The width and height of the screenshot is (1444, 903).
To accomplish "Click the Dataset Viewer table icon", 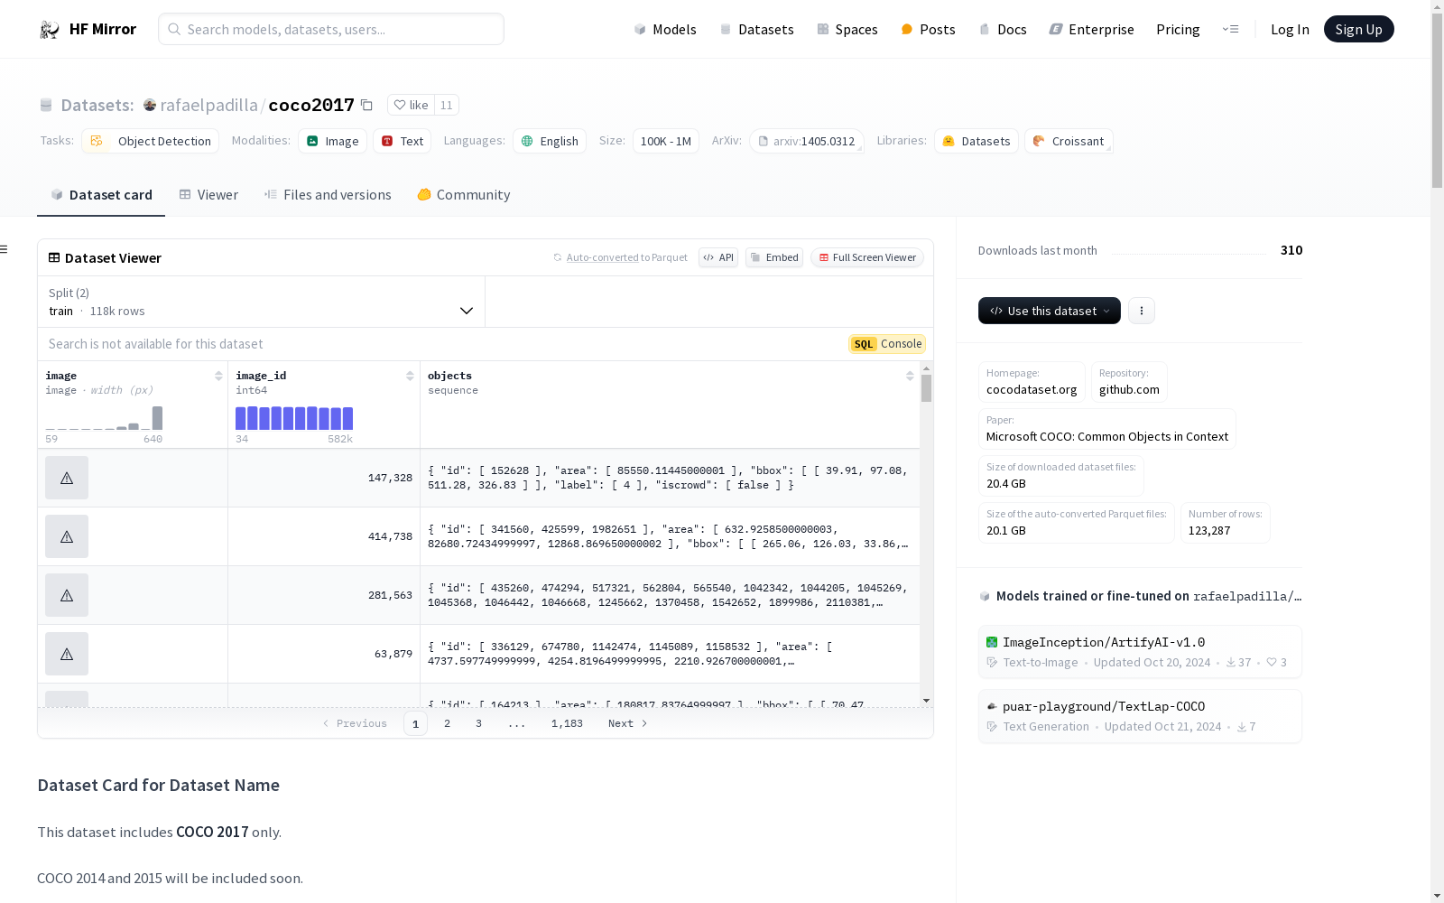I will [x=54, y=257].
